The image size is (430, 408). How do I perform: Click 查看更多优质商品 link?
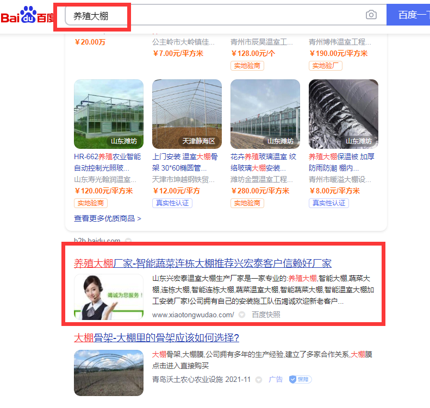(107, 218)
